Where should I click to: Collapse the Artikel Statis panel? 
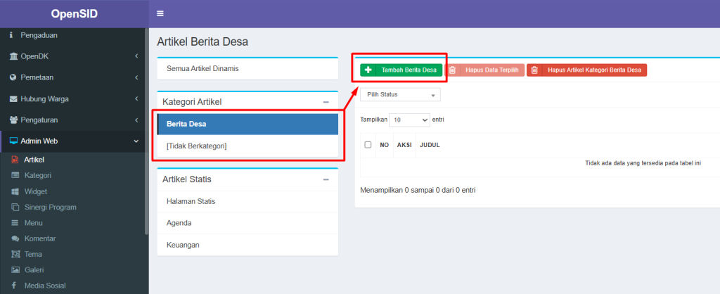point(326,179)
